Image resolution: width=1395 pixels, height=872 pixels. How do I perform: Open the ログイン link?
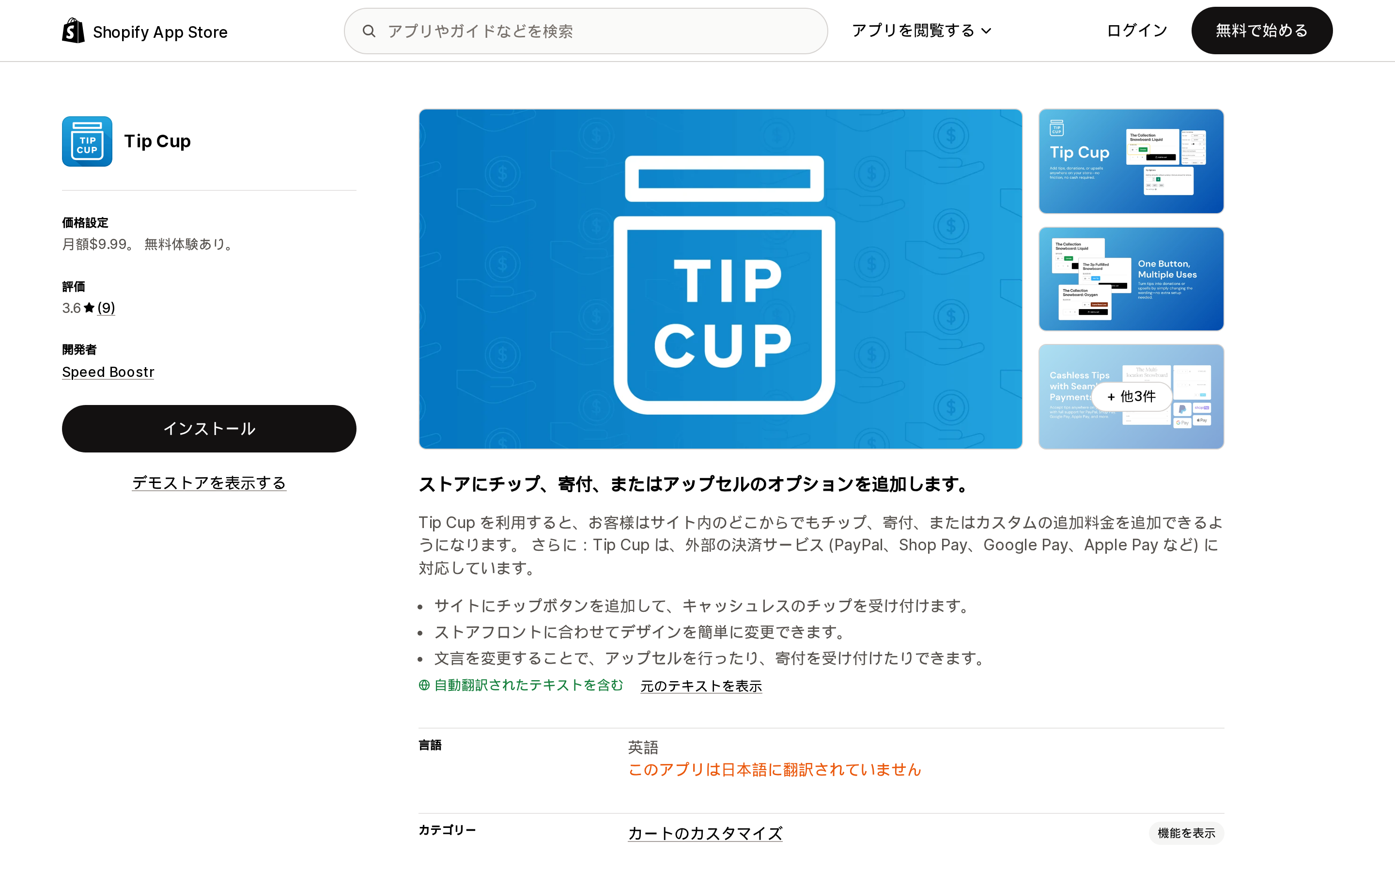[x=1137, y=31]
